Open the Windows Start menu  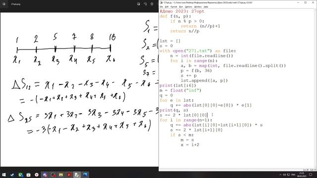click(x=4, y=175)
